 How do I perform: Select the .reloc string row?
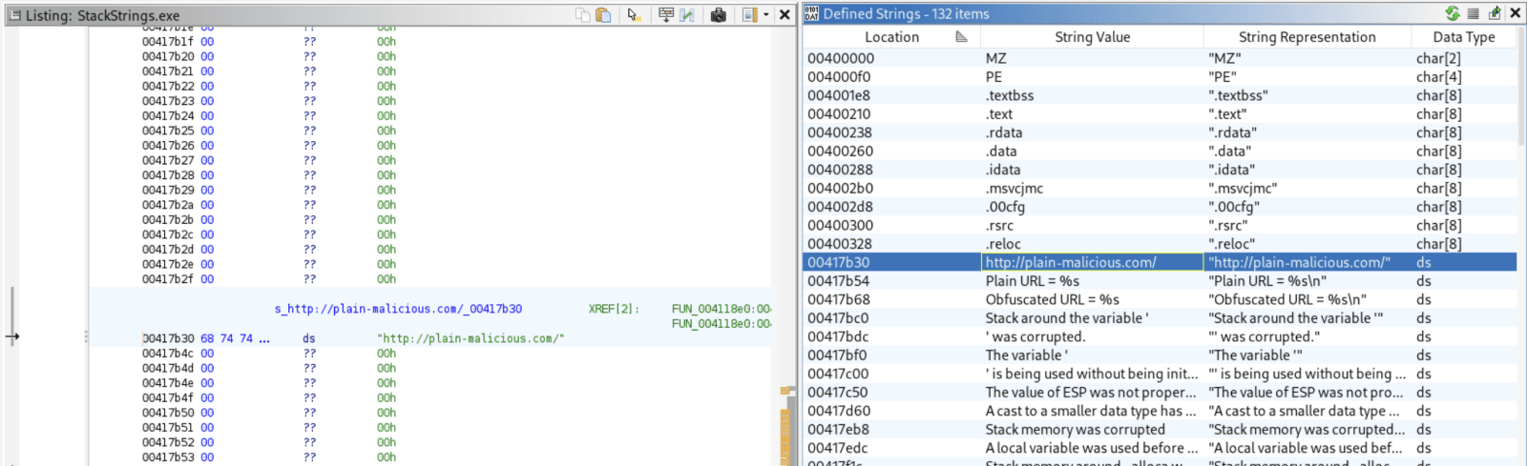point(1161,244)
